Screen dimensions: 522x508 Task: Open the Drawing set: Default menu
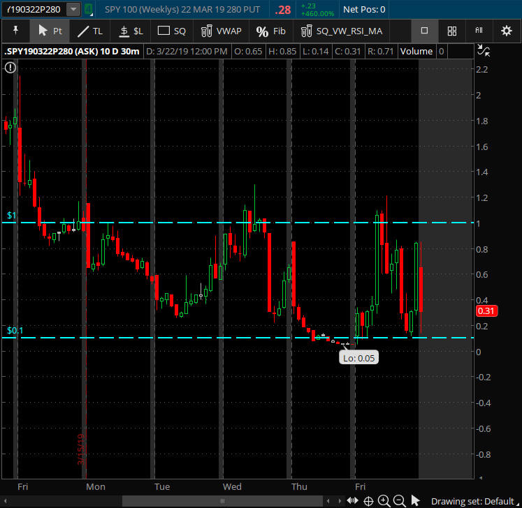click(x=472, y=501)
